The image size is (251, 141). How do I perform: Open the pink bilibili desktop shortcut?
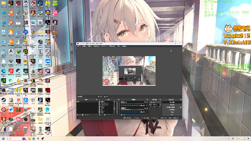tap(55, 13)
